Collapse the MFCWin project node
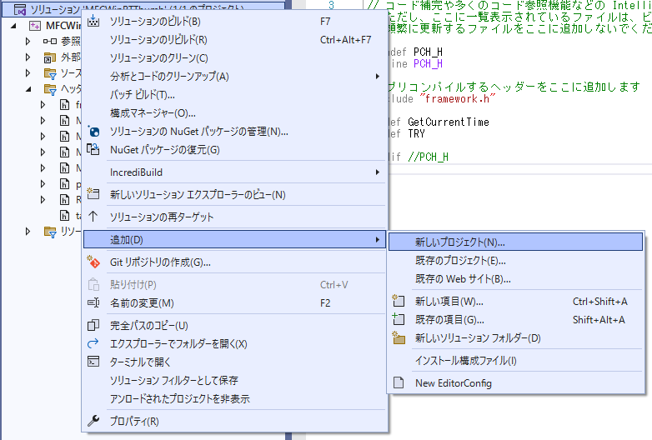 [x=13, y=26]
